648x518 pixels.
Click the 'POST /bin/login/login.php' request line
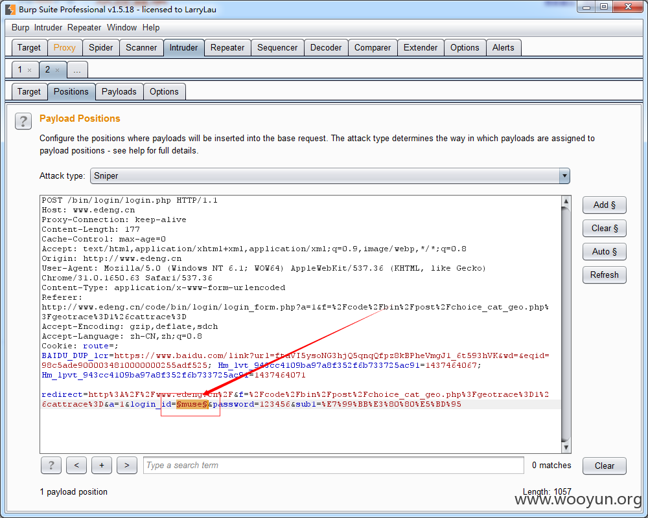130,200
